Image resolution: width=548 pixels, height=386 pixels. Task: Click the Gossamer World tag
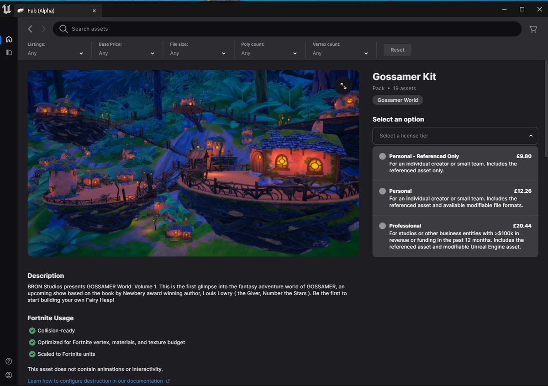398,100
